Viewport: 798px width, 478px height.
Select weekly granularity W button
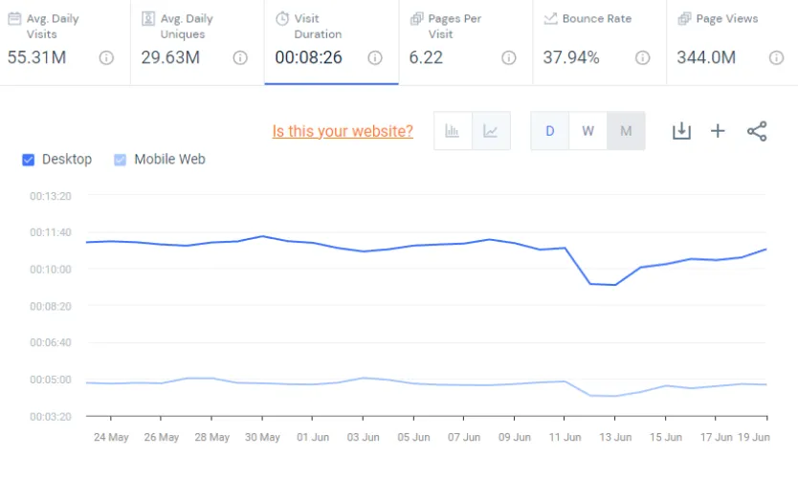click(x=587, y=131)
